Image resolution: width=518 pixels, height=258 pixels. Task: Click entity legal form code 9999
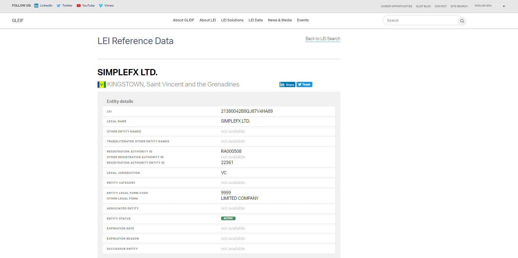(226, 193)
